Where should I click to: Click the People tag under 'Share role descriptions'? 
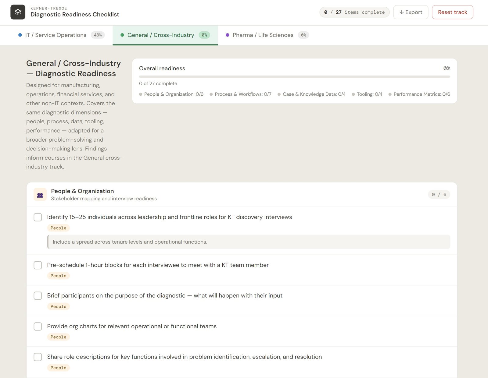[x=59, y=368]
